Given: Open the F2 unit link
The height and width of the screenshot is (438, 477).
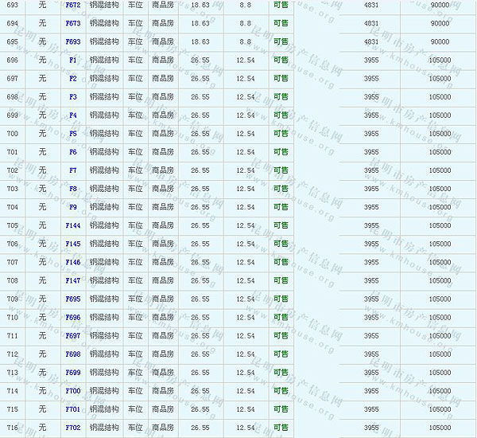Looking at the screenshot, I should point(72,78).
